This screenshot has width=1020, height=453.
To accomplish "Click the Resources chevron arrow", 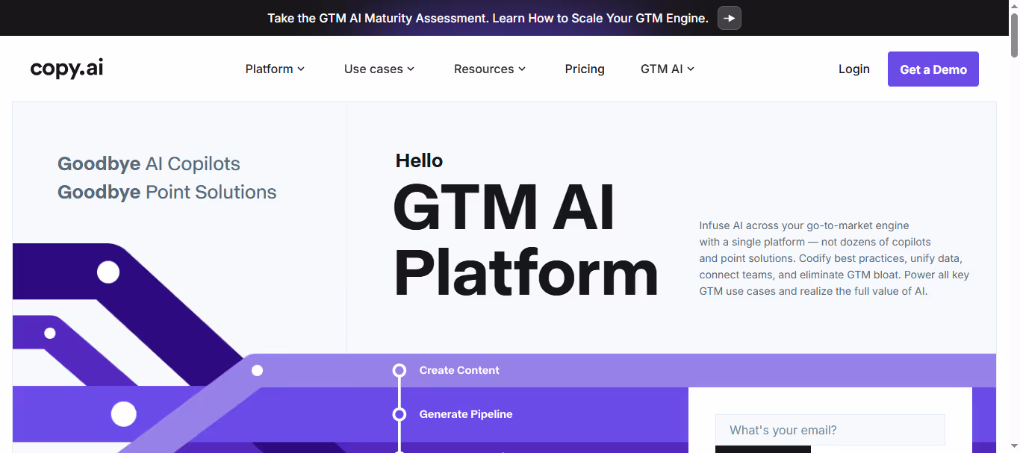I will tap(522, 69).
